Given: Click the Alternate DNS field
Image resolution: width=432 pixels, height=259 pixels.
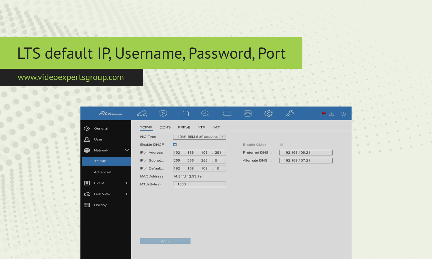Looking at the screenshot, I should (306, 161).
